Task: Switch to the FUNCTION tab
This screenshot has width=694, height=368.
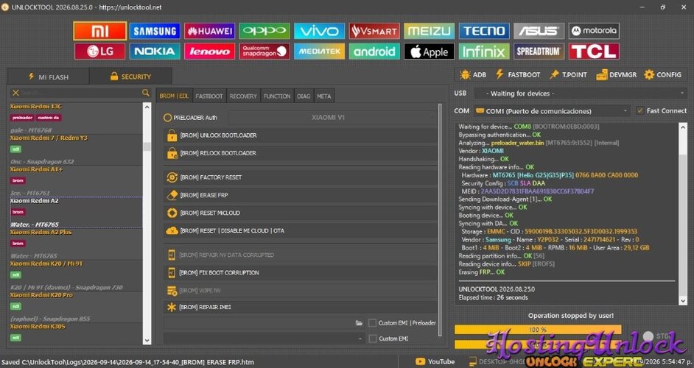Action: 277,96
